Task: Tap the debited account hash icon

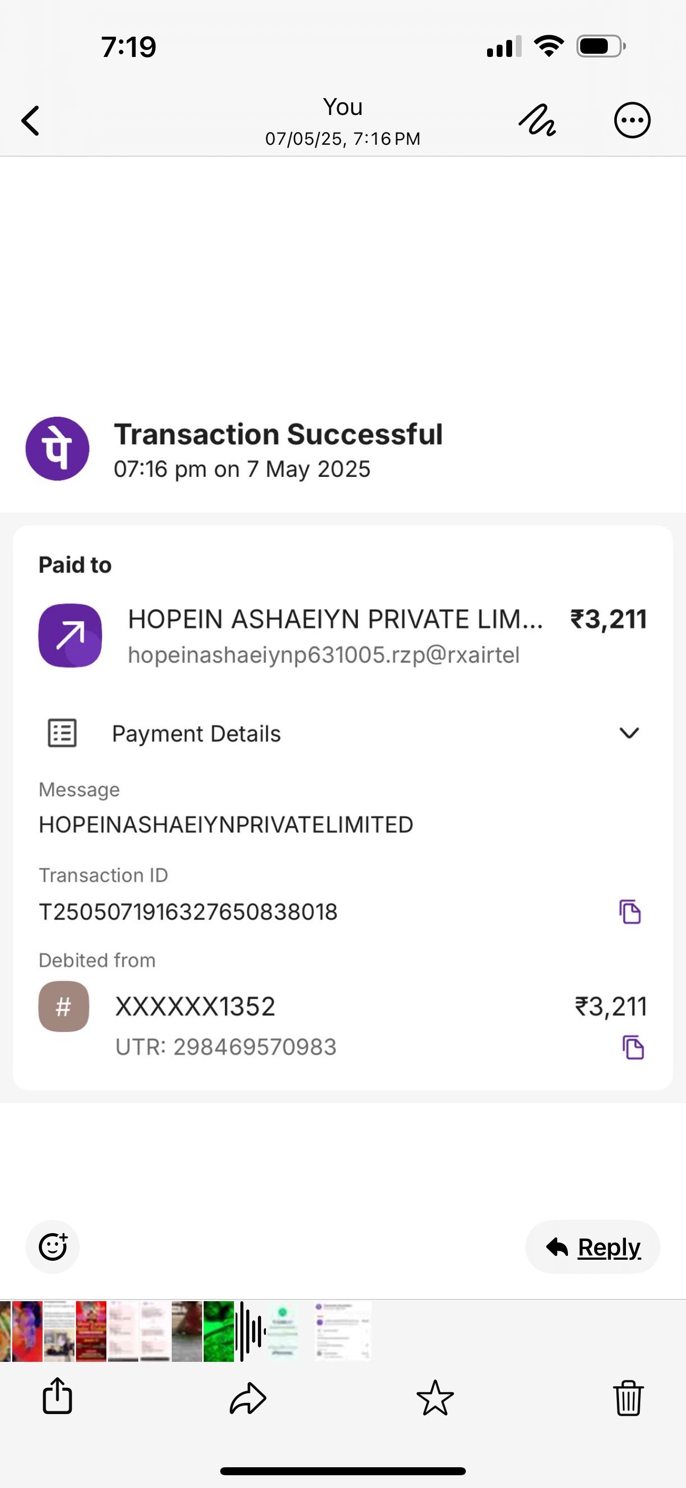Action: (x=63, y=1006)
